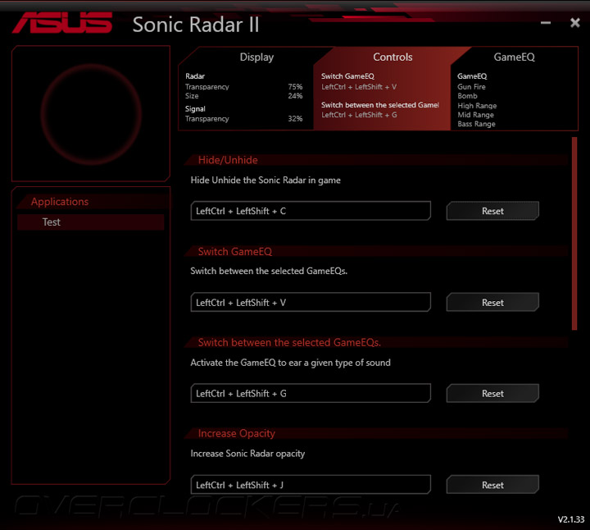Viewport: 590px width, 530px height.
Task: Click the ASUS logo
Action: (x=62, y=23)
